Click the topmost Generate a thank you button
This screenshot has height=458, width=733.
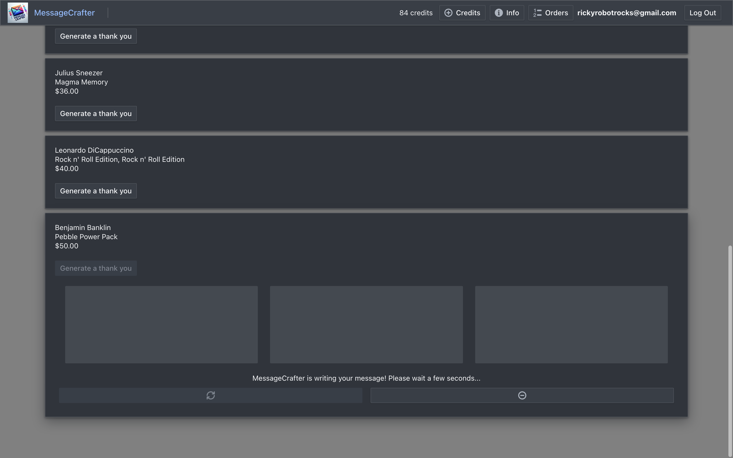click(x=96, y=36)
